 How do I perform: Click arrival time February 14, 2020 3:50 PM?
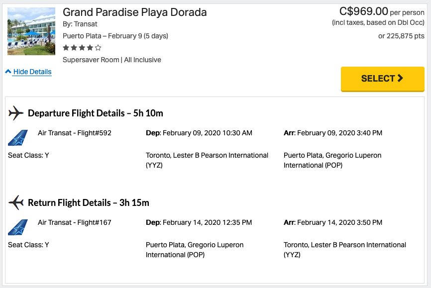click(333, 223)
